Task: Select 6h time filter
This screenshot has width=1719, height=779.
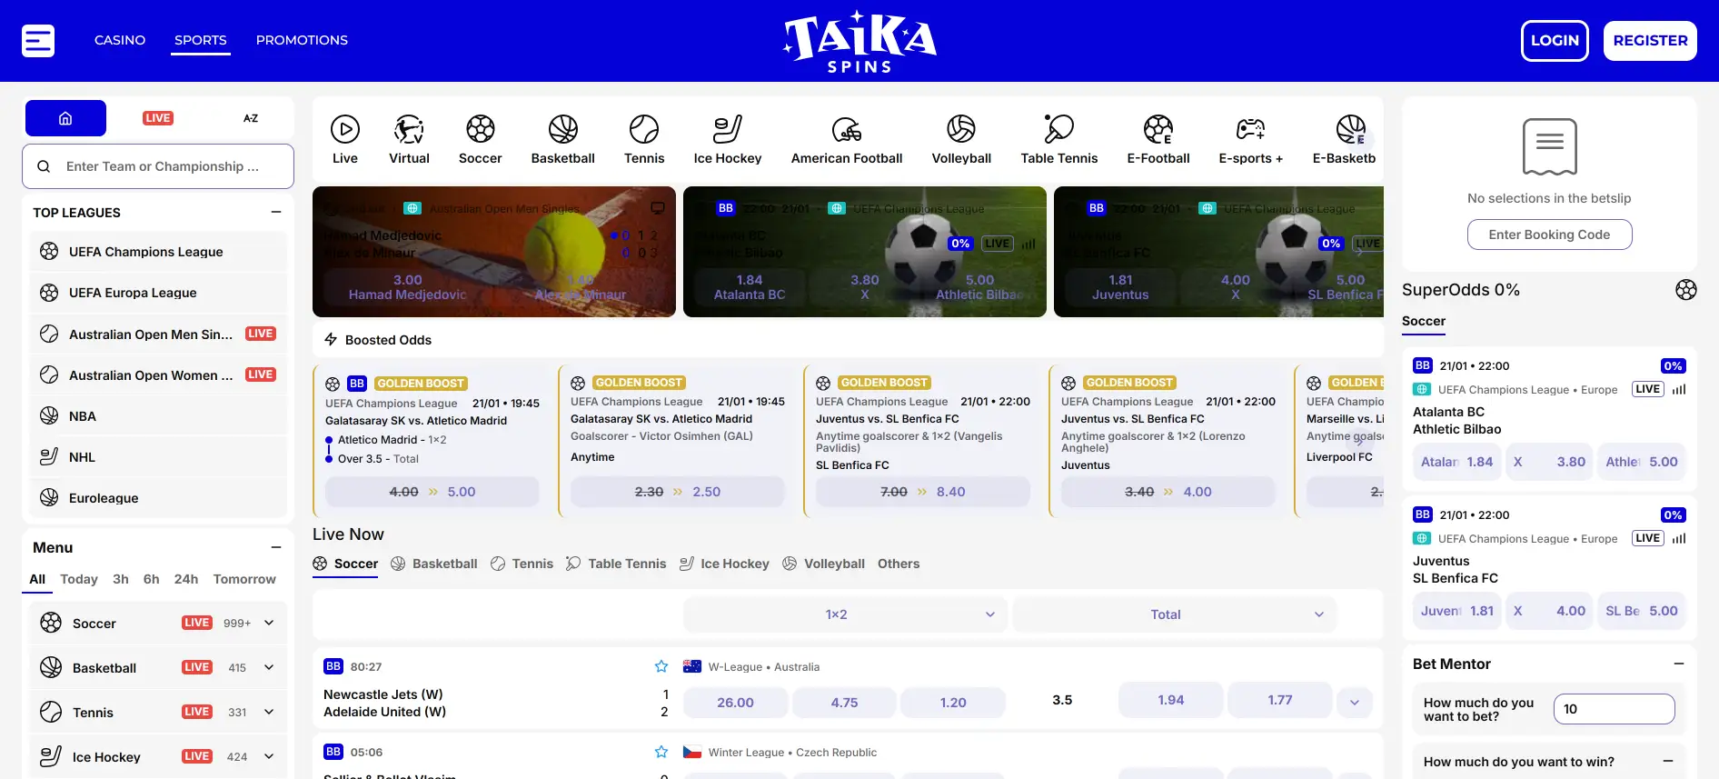Action: (x=151, y=579)
